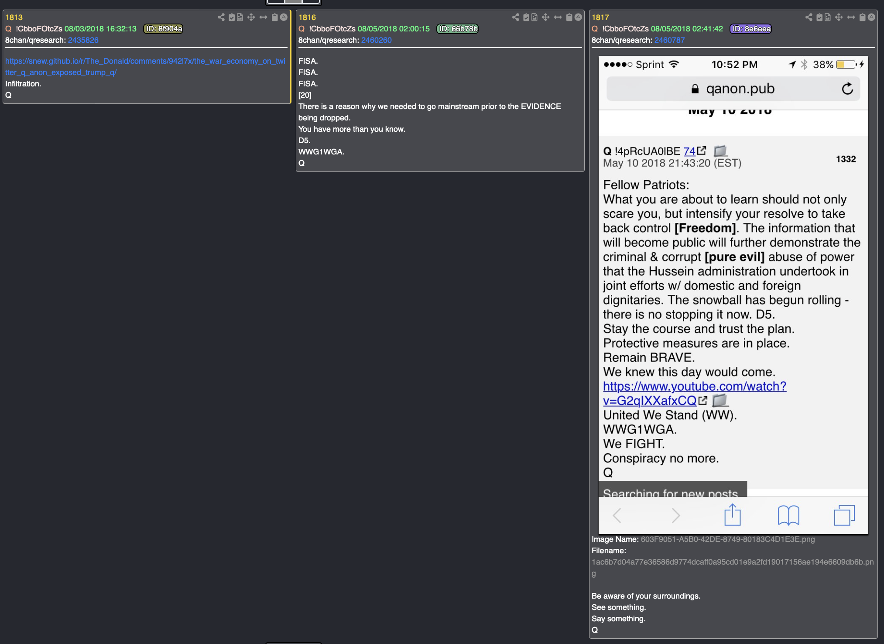Click the four-way move icon on post 1813

[251, 17]
